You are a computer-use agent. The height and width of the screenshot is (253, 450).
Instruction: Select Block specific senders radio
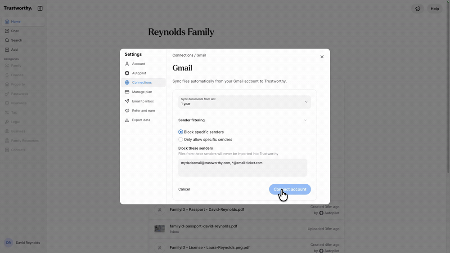point(180,132)
